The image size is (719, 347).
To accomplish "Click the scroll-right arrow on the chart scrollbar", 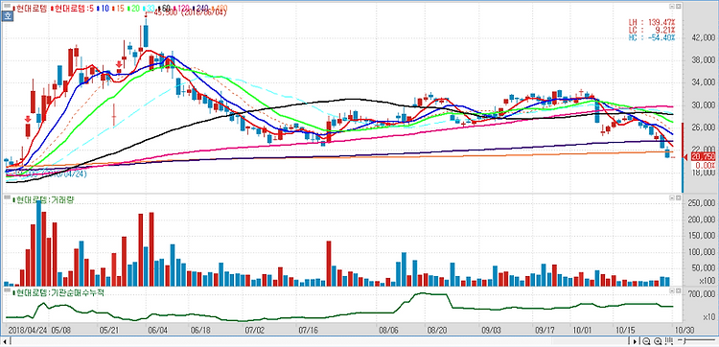I will (635, 341).
